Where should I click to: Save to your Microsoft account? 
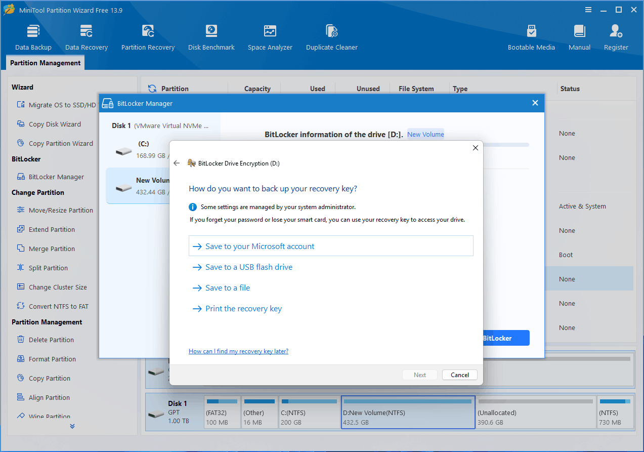tap(331, 246)
